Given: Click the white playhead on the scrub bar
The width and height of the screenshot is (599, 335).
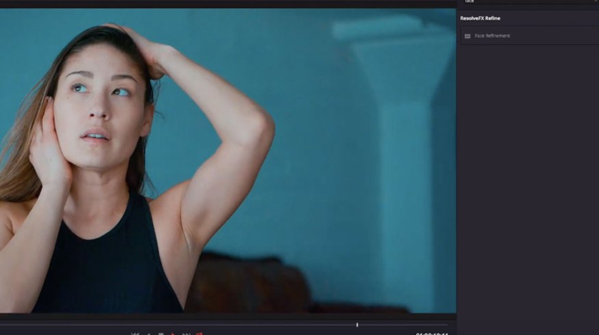Looking at the screenshot, I should tap(357, 325).
